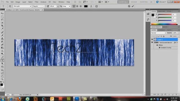The width and height of the screenshot is (180, 101).
Task: Select the Spot Healing Brush tool
Action: pyautogui.click(x=2, y=32)
